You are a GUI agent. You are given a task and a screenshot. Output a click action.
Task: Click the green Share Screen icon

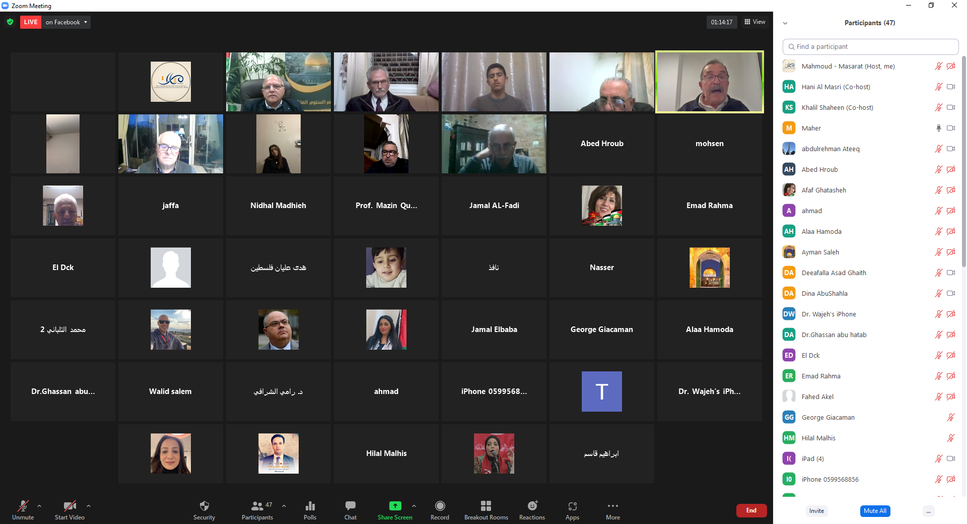point(395,506)
